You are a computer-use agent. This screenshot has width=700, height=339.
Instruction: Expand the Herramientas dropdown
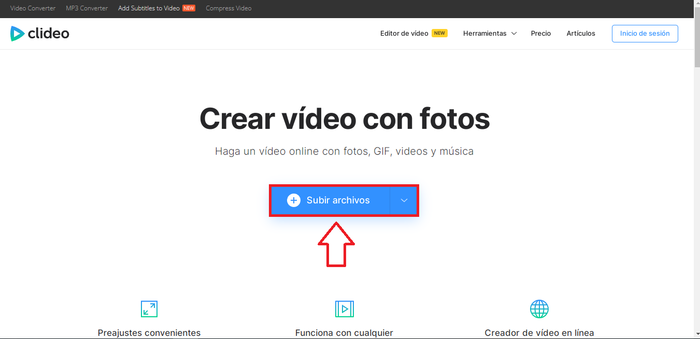[x=489, y=33]
